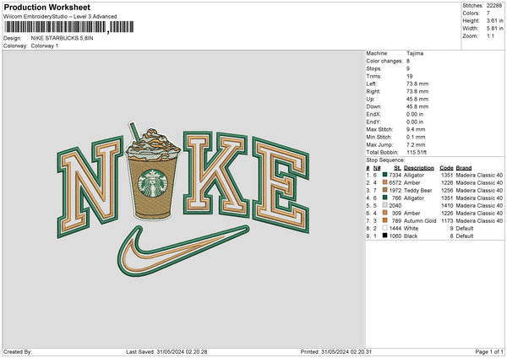Click Default brand in the White row
Viewport: 507px width, 358px height.
[465, 229]
